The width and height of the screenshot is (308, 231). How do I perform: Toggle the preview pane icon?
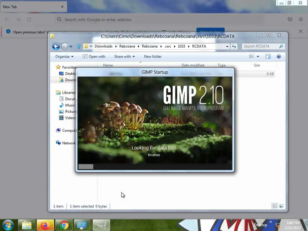[x=268, y=57]
